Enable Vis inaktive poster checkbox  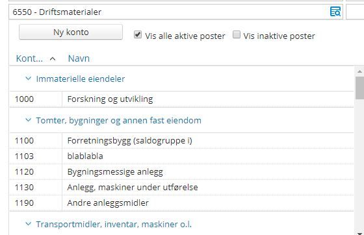click(x=237, y=34)
